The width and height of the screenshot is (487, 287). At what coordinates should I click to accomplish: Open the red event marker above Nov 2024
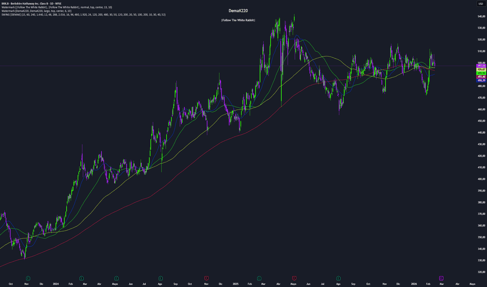click(207, 278)
